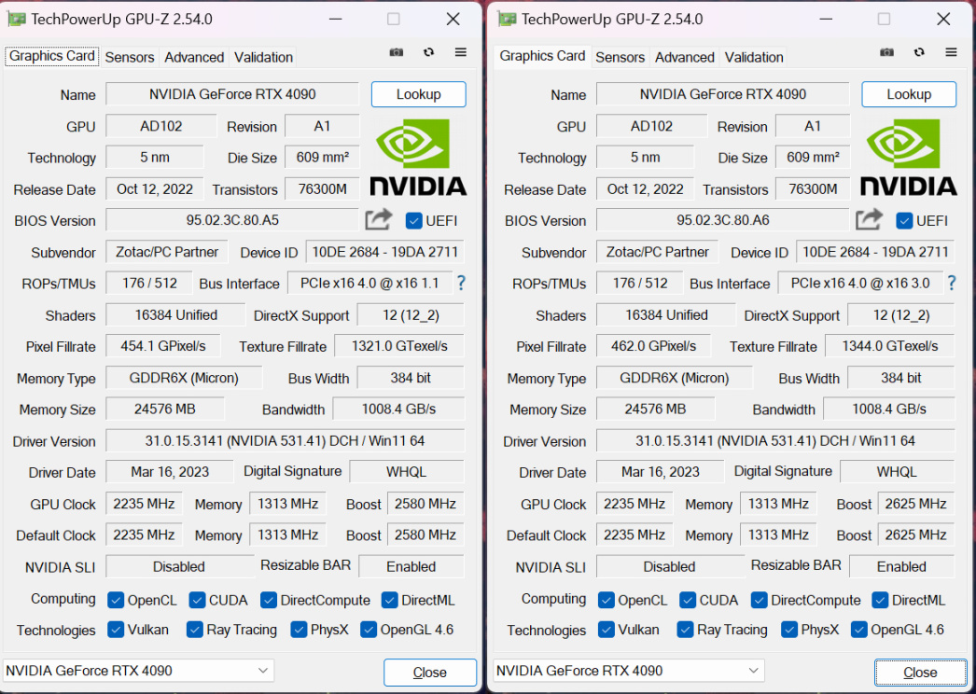The height and width of the screenshot is (694, 976).
Task: Click the screenshot camera icon in left window
Action: pos(396,52)
